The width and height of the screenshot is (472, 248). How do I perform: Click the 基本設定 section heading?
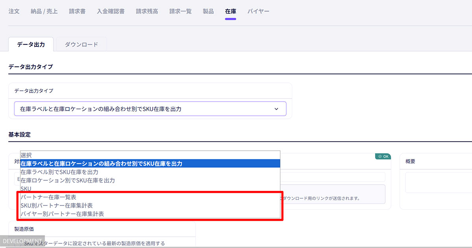[x=20, y=135]
